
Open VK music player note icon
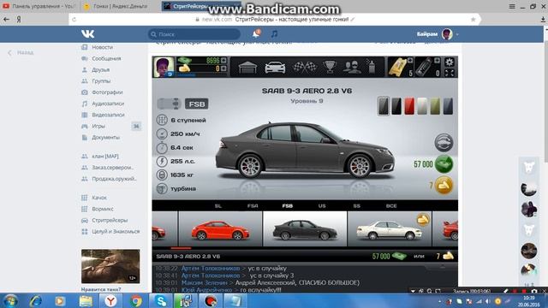pos(274,34)
